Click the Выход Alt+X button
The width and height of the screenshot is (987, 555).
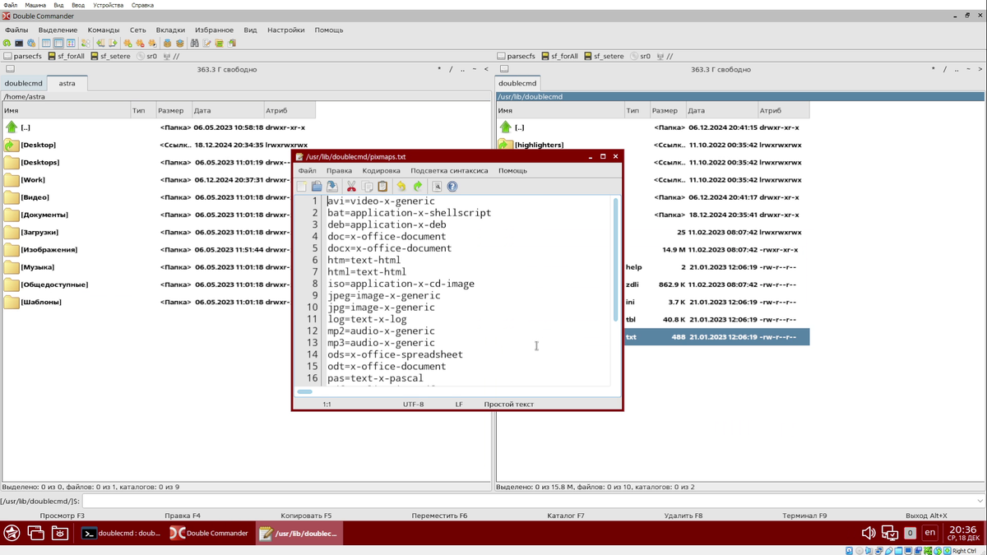[x=926, y=516]
